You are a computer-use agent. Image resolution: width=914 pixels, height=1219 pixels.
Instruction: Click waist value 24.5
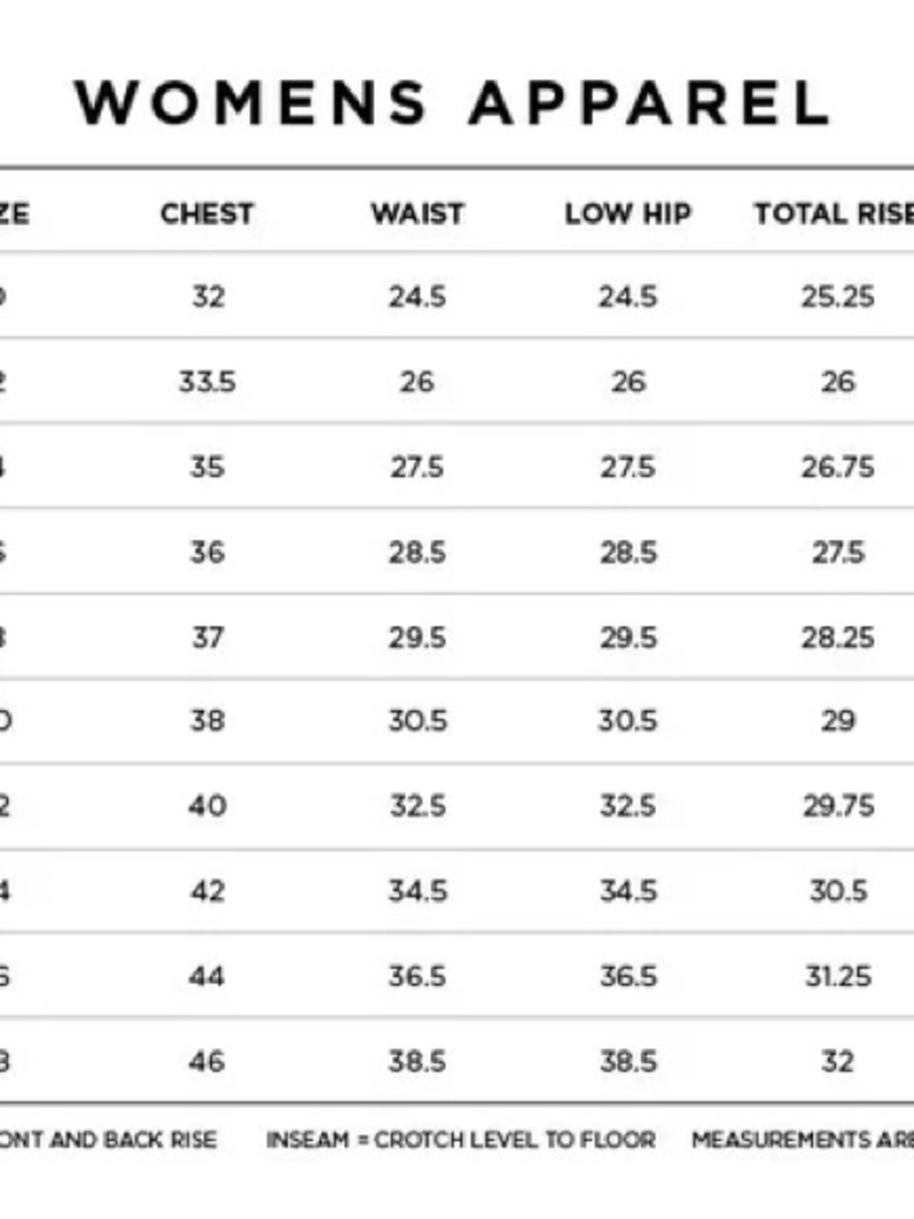417,296
